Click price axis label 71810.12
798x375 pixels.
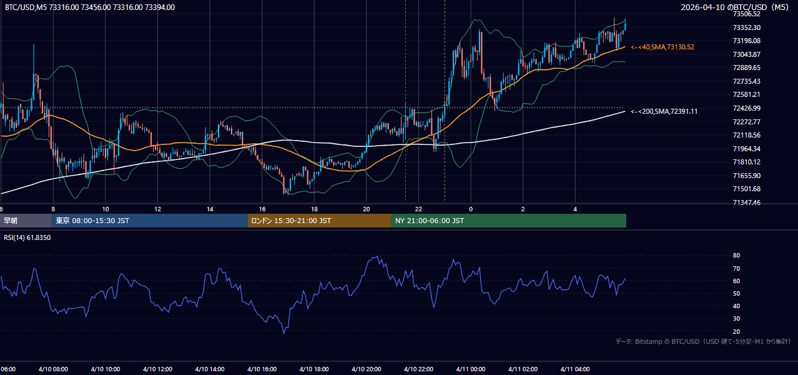746,162
